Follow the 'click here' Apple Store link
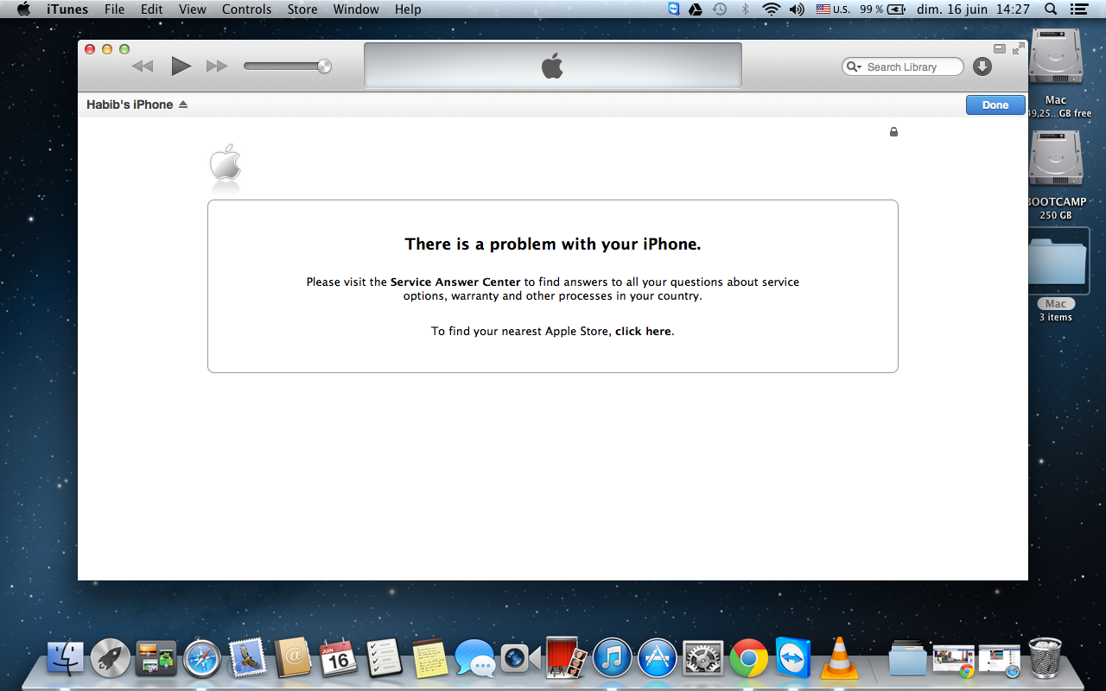The width and height of the screenshot is (1106, 691). click(643, 331)
